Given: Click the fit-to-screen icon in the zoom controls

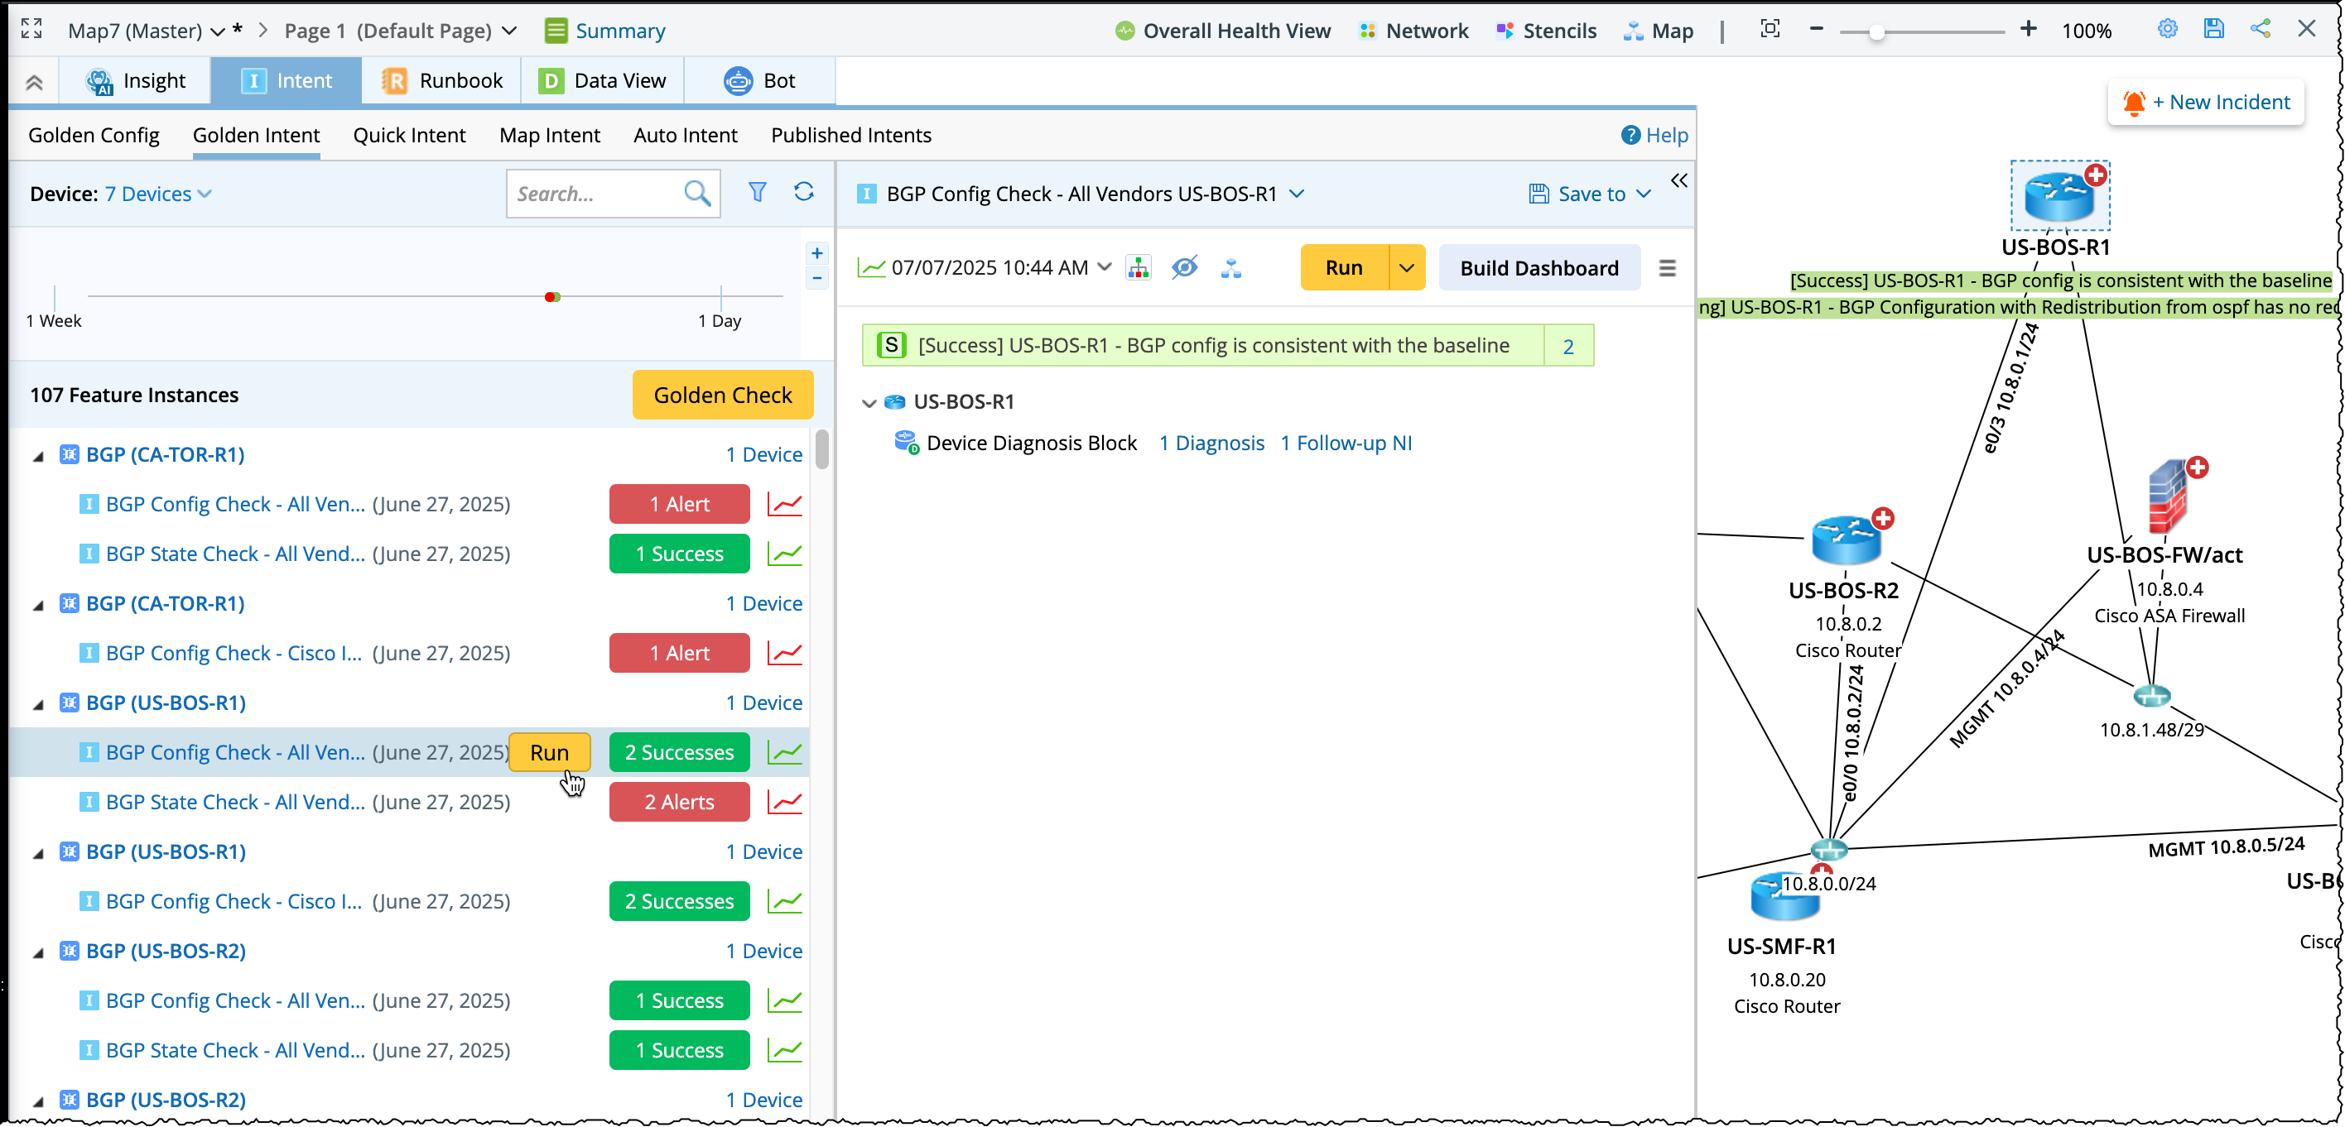Looking at the screenshot, I should point(1769,29).
